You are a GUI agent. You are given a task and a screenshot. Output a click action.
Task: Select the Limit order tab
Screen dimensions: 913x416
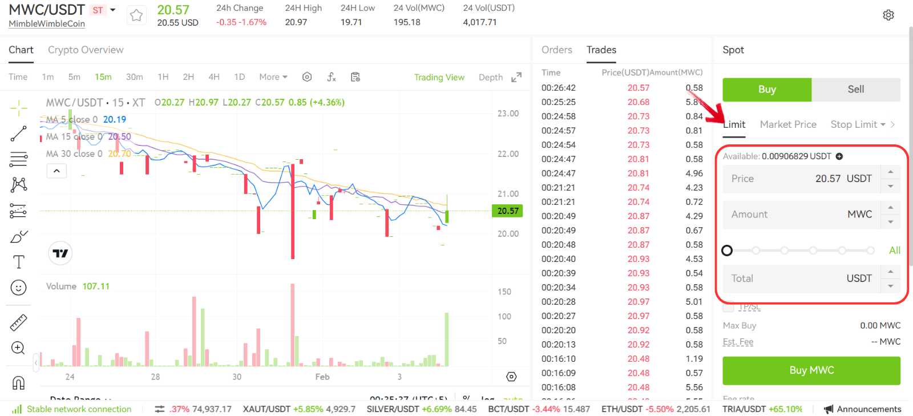coord(734,124)
